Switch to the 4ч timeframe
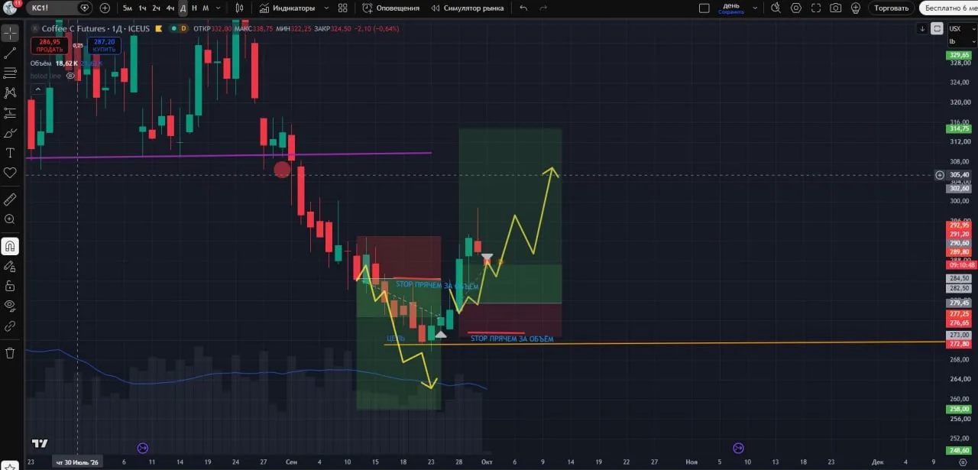This screenshot has height=470, width=978. point(170,8)
